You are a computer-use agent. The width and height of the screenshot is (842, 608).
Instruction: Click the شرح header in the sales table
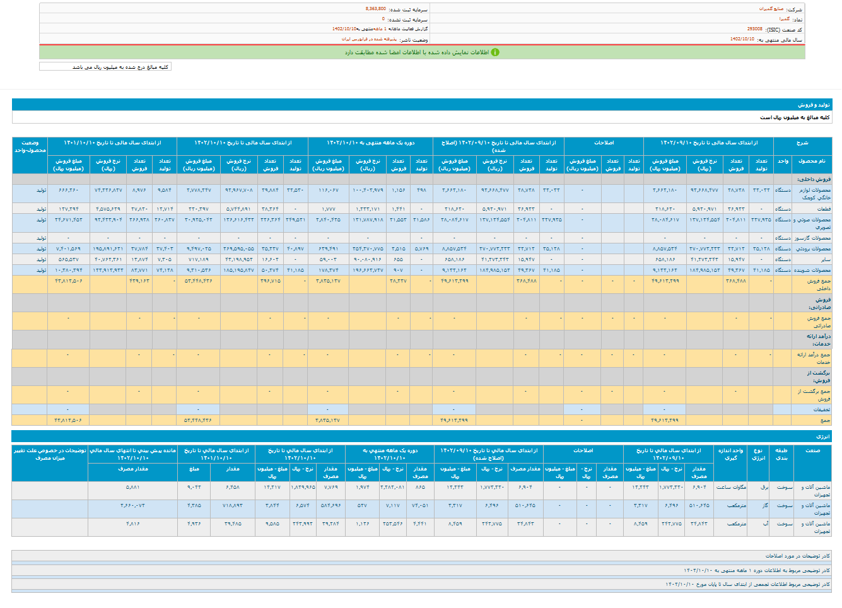pyautogui.click(x=802, y=143)
